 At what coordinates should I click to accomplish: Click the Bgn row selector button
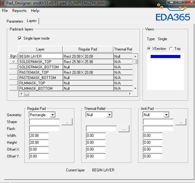point(13,56)
